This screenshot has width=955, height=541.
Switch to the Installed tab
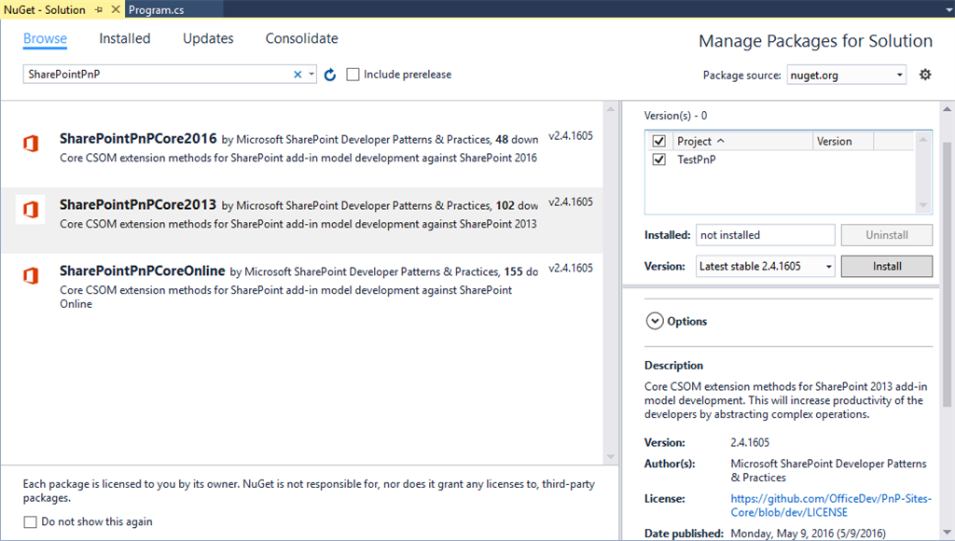[x=124, y=38]
